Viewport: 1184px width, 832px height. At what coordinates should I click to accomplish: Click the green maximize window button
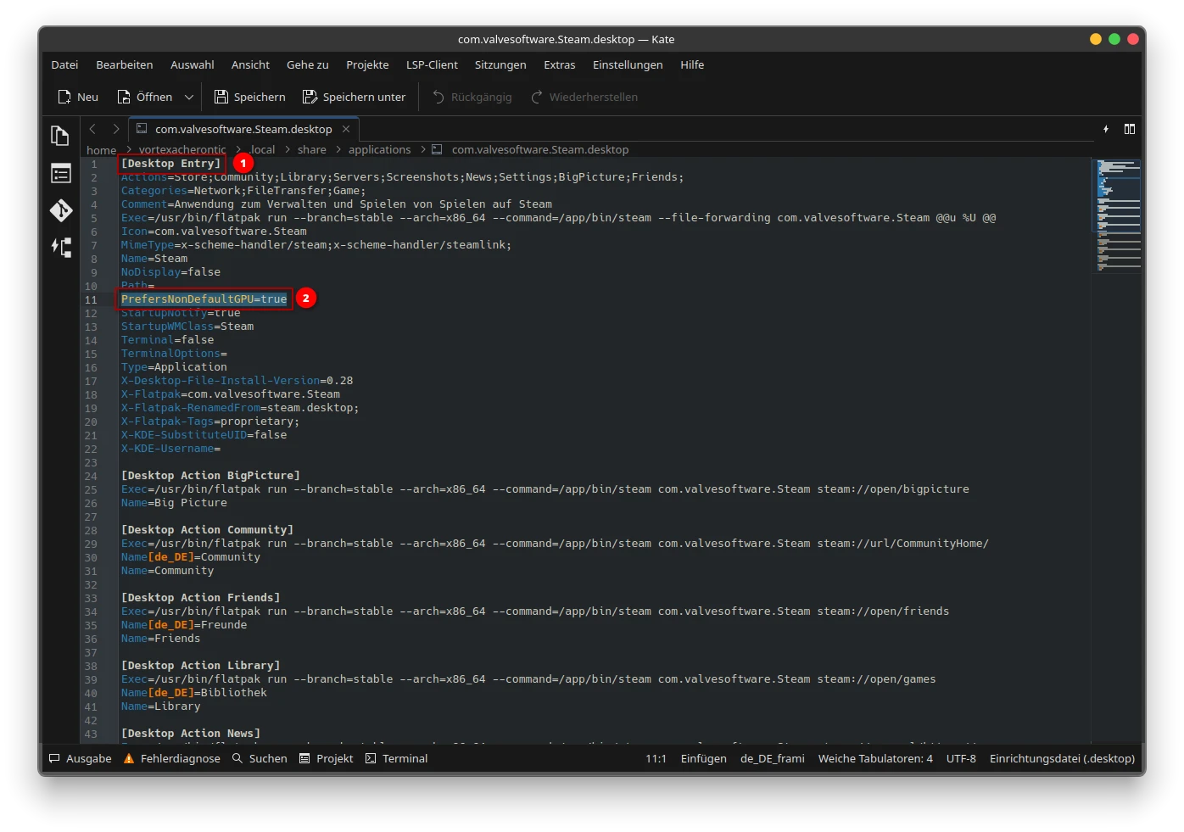1114,39
